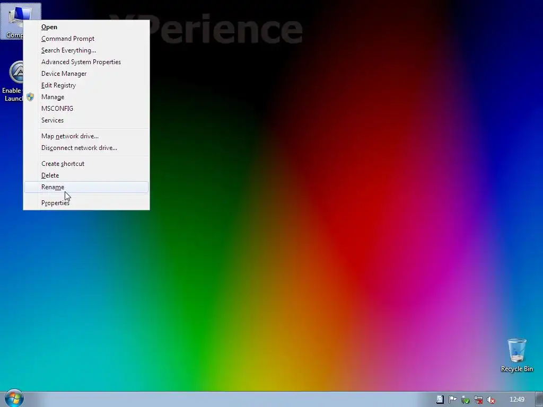Image resolution: width=543 pixels, height=407 pixels.
Task: Click the UAC shield icon beside Manage
Action: tap(30, 97)
